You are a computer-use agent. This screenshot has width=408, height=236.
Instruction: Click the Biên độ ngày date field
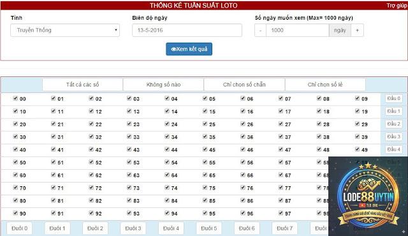pos(187,30)
